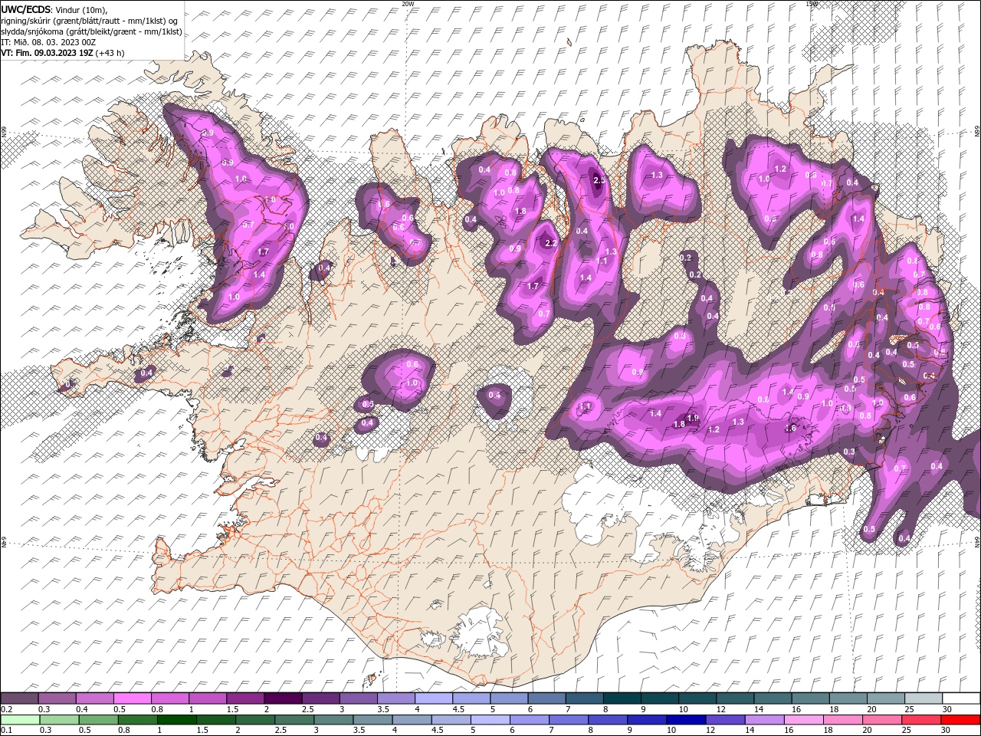Click the bright magenta 0.5 snow legend swatch

(132, 698)
